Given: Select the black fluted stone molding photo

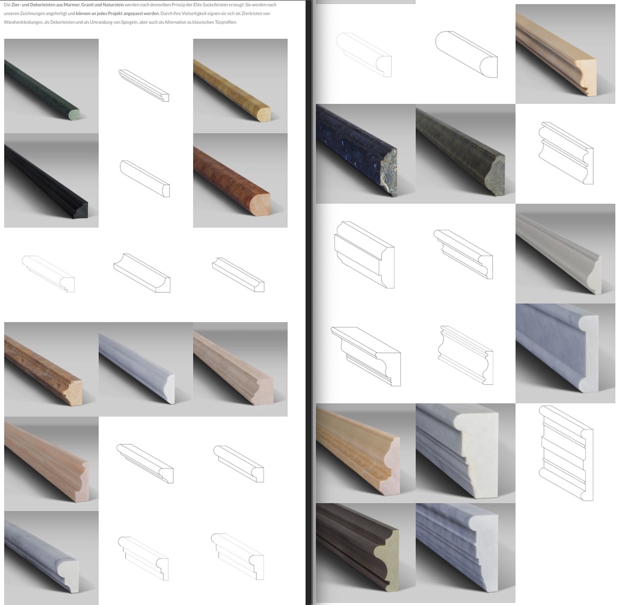Looking at the screenshot, I should click(x=51, y=180).
